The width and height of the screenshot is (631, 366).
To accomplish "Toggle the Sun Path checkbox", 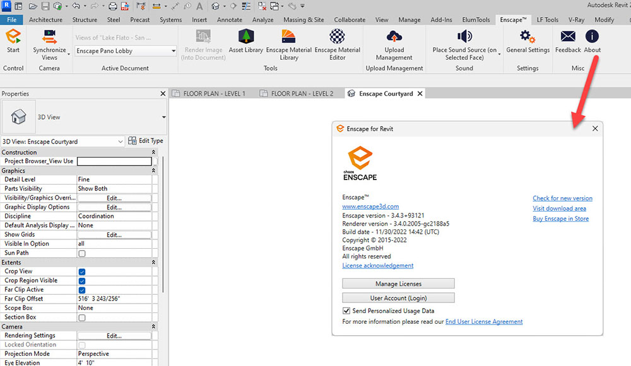I will [x=82, y=253].
